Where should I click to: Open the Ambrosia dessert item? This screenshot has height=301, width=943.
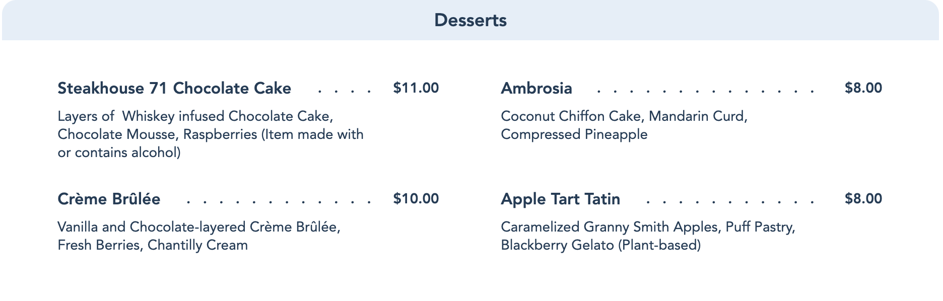point(536,88)
